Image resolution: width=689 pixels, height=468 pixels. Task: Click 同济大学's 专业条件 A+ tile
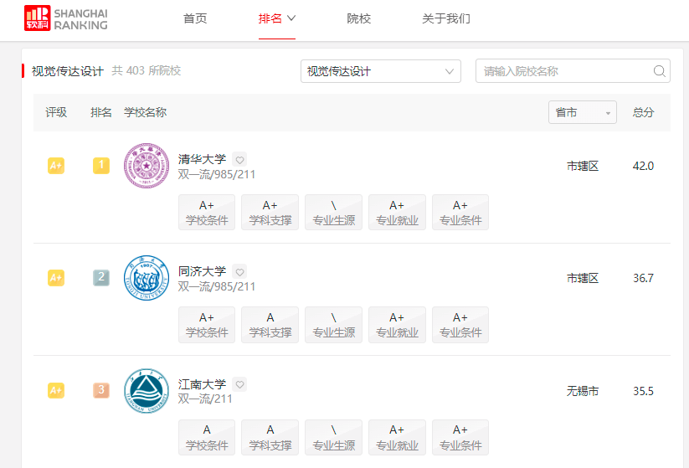(460, 325)
